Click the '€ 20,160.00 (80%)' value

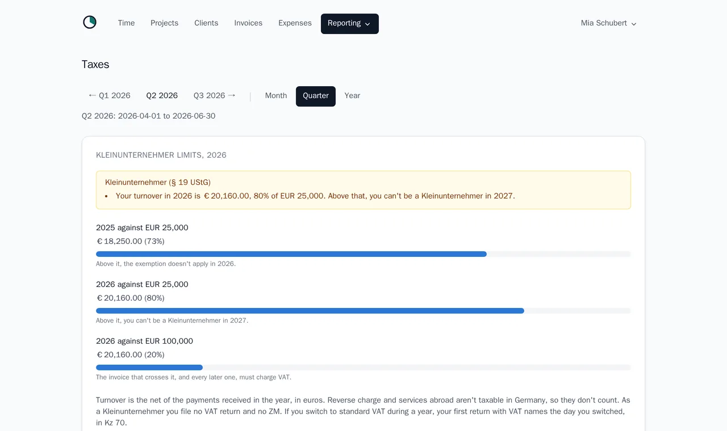(x=130, y=298)
